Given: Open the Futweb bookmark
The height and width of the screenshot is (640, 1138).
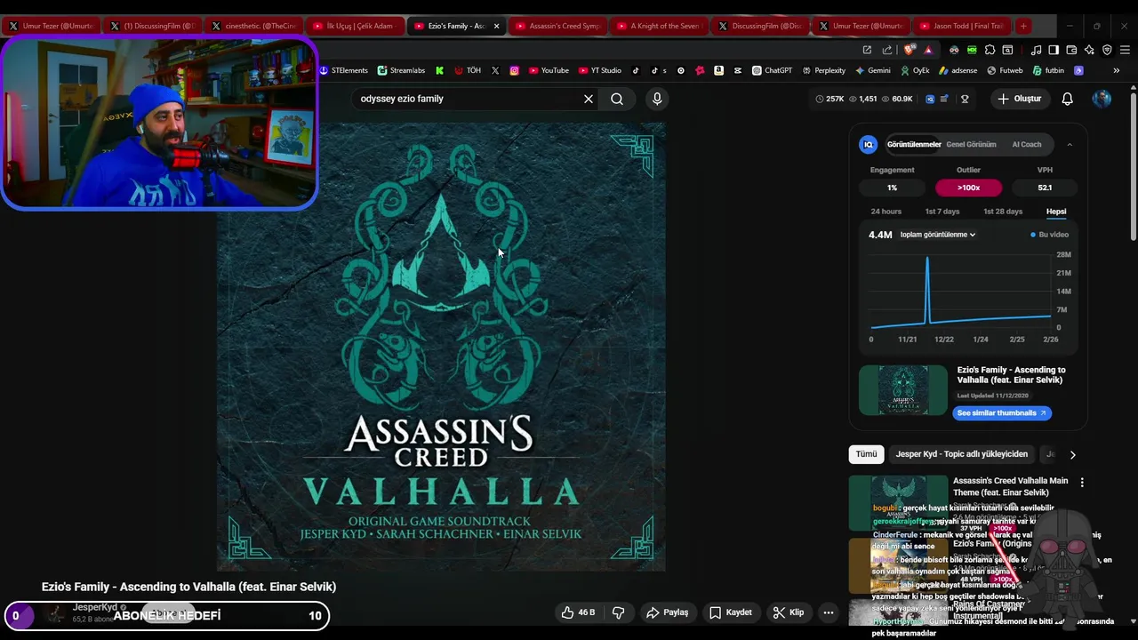Looking at the screenshot, I should (1005, 70).
